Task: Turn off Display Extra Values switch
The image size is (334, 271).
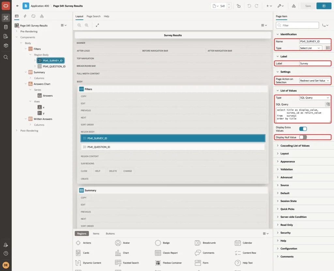Action: click(303, 129)
